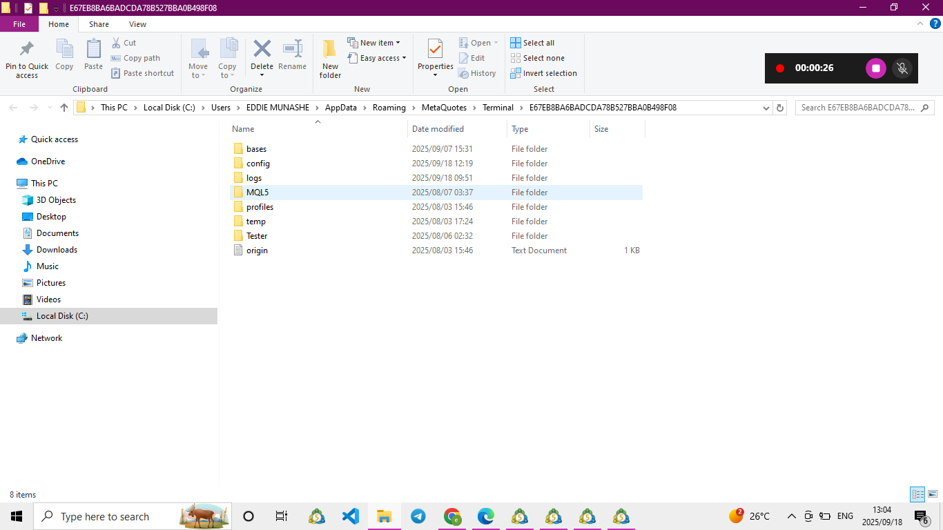The image size is (943, 530).
Task: Select the logs folder
Action: pyautogui.click(x=436, y=178)
